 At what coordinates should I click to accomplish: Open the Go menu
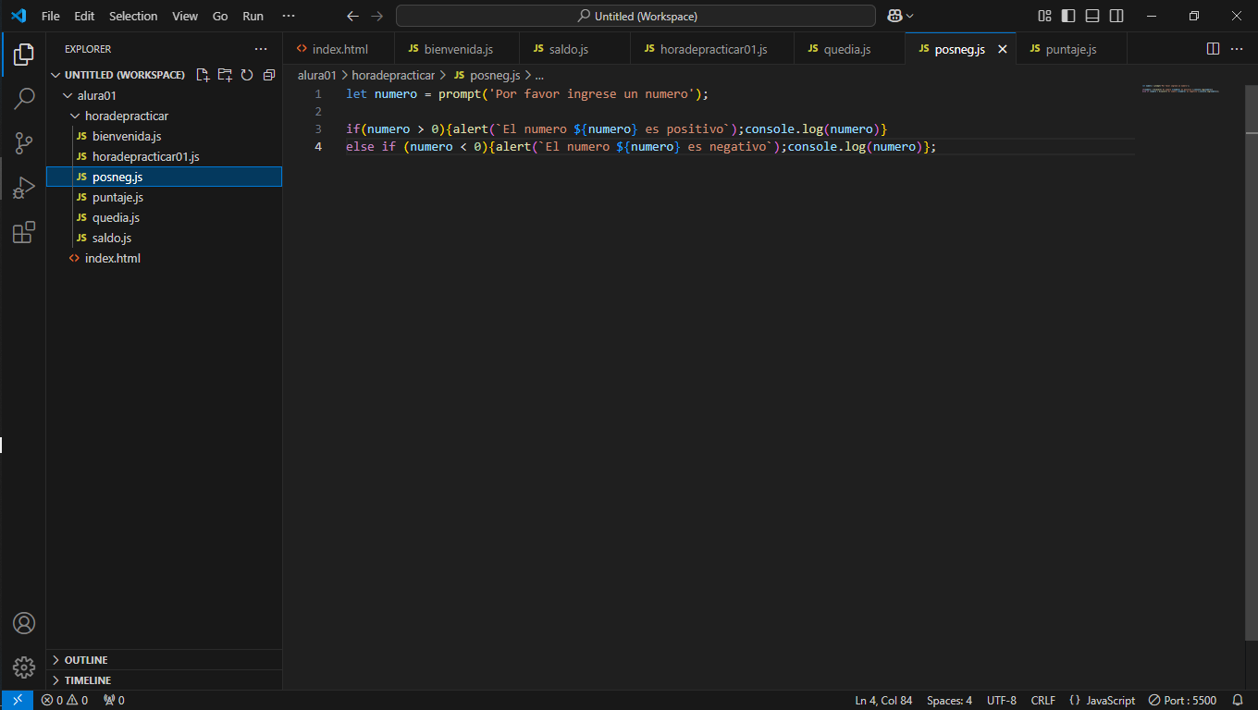point(220,16)
